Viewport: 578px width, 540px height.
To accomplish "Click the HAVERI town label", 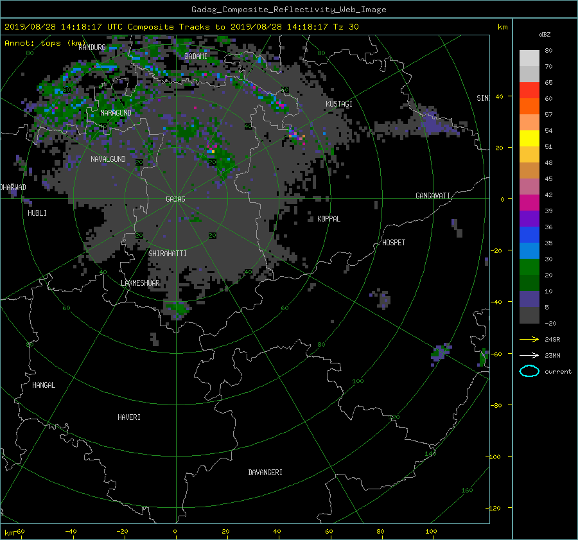I will (x=129, y=417).
